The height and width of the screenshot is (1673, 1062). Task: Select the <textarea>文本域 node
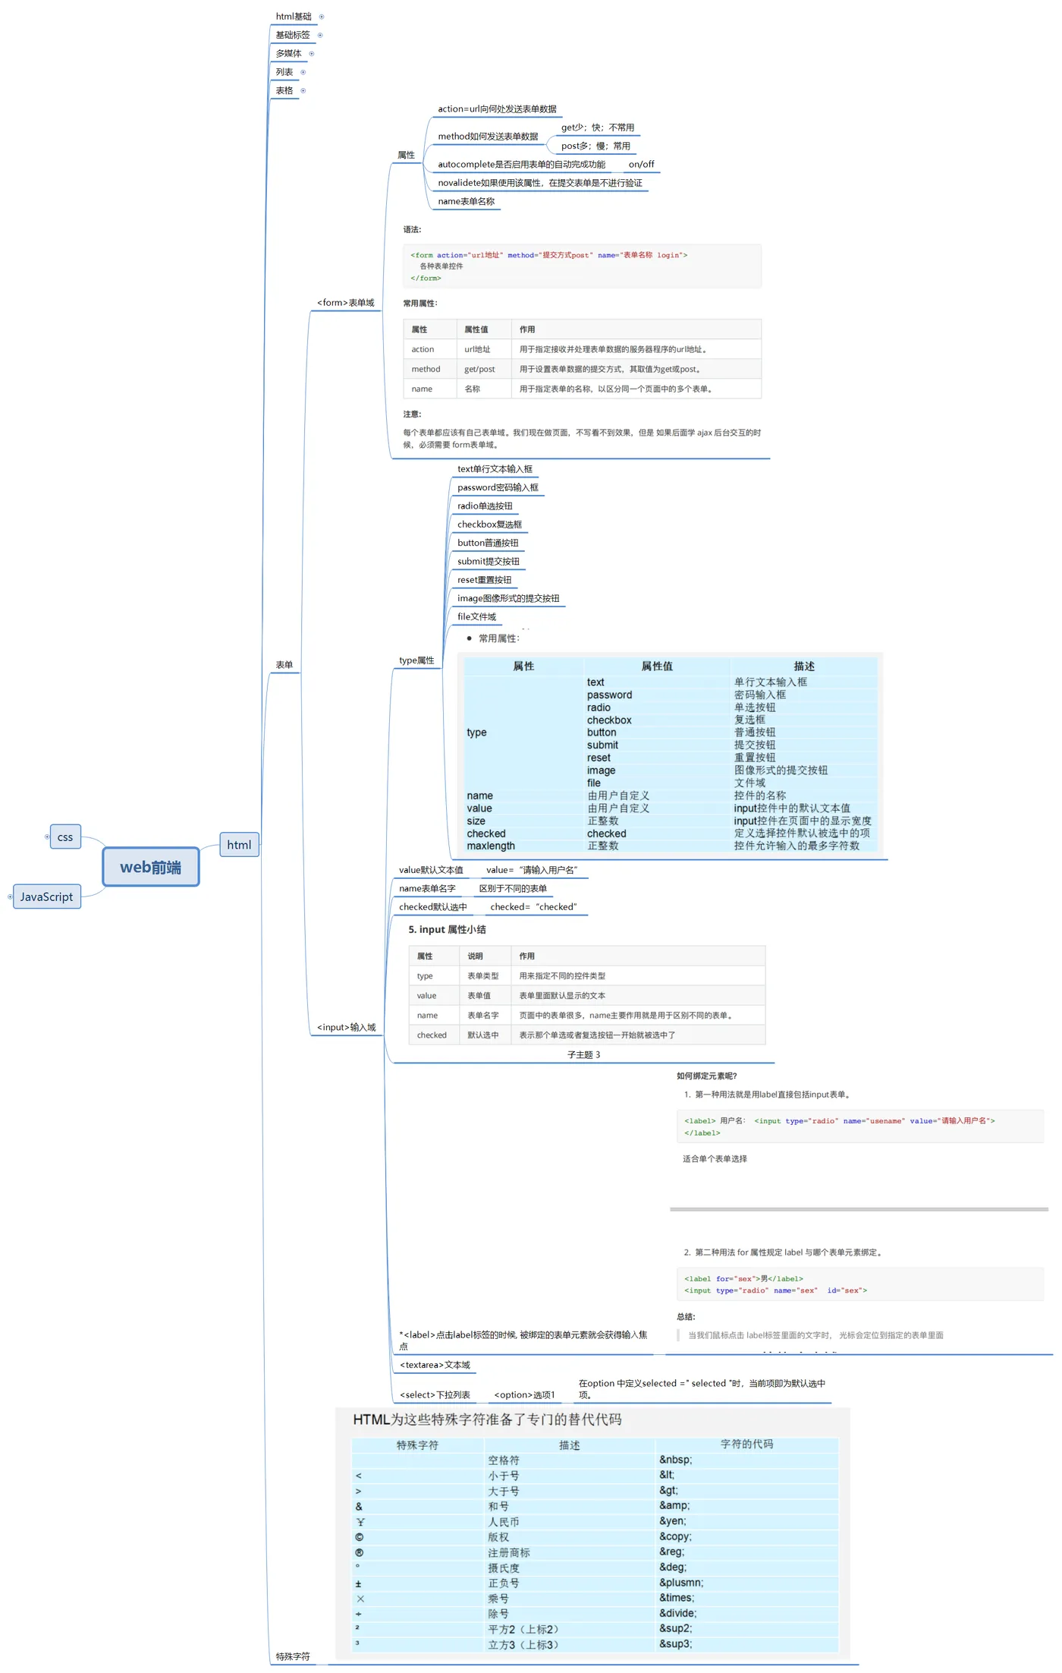(x=435, y=1366)
